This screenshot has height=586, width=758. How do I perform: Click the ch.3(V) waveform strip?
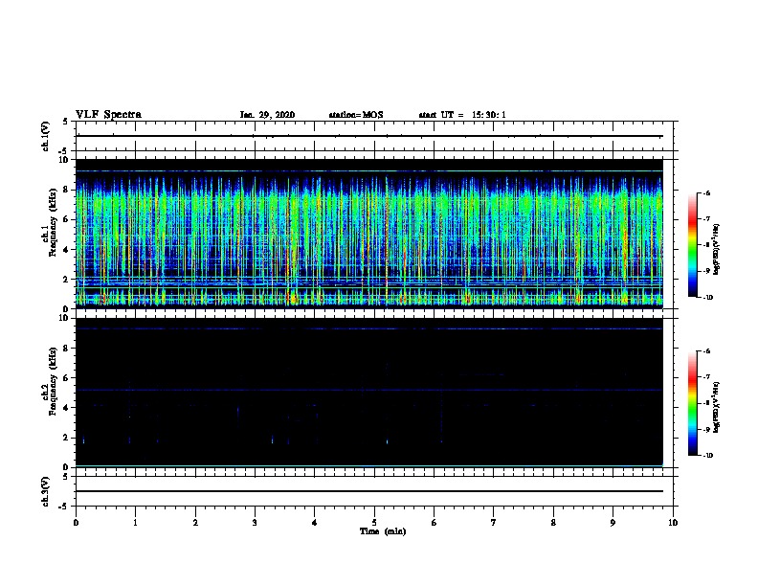pos(374,491)
